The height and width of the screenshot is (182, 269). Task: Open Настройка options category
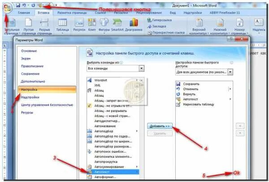47,89
